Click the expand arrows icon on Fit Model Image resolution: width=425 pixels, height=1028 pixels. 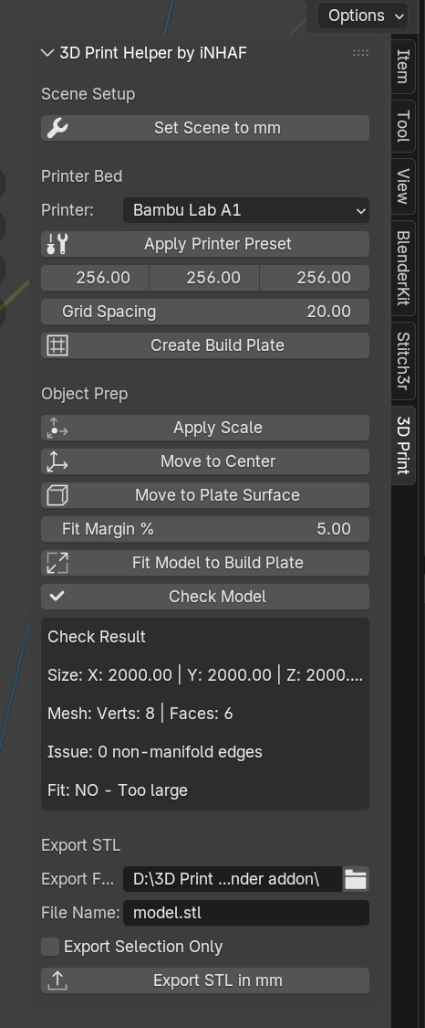click(x=57, y=563)
